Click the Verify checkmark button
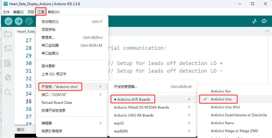Screen dimensions: 272x138 (8, 21)
